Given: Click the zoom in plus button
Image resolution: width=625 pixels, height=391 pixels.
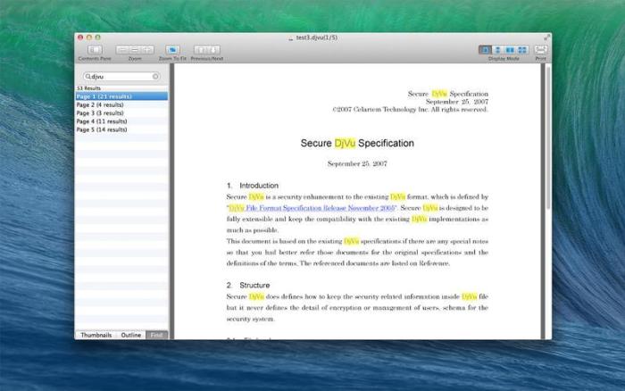Looking at the screenshot, I should pos(147,50).
